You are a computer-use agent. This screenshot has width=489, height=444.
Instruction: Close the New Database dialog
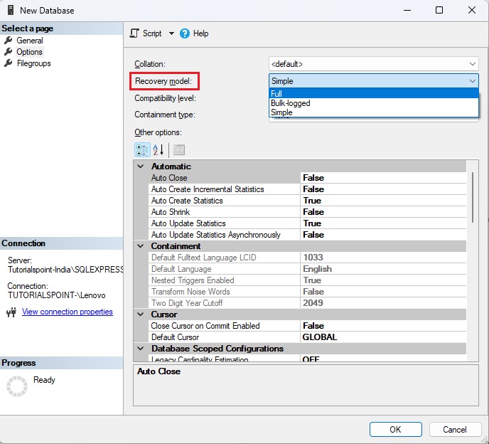tap(472, 10)
